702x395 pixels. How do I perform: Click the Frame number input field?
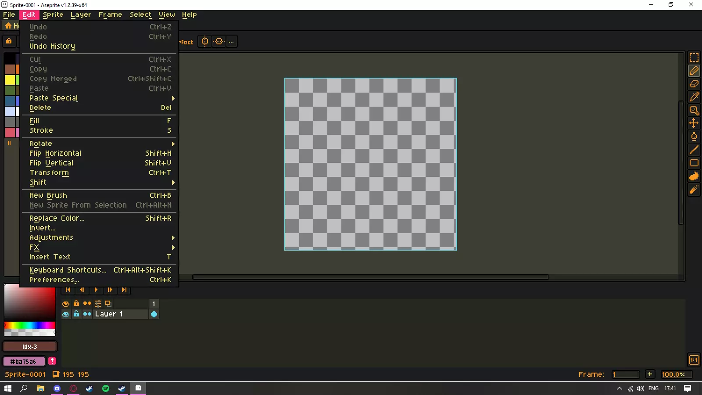(x=625, y=374)
